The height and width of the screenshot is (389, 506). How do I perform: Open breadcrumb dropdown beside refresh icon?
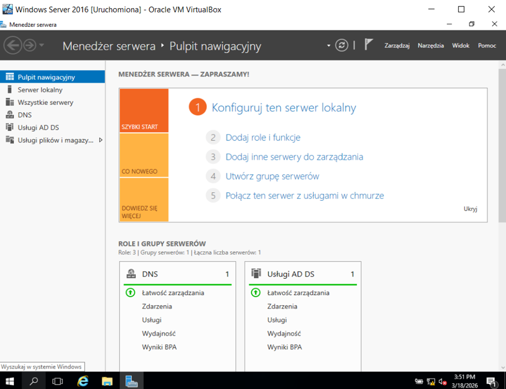point(328,46)
